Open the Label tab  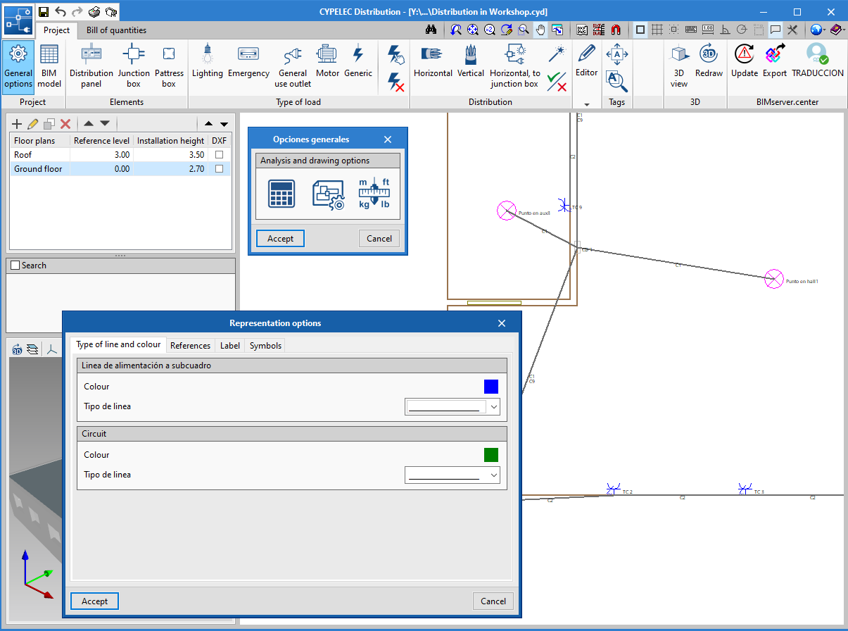[x=229, y=345]
